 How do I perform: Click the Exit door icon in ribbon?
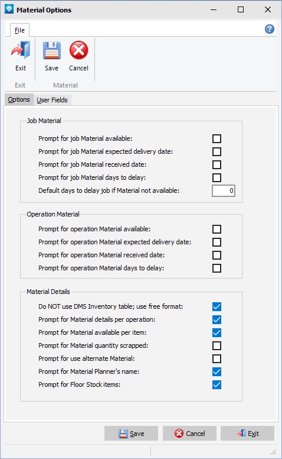[21, 50]
